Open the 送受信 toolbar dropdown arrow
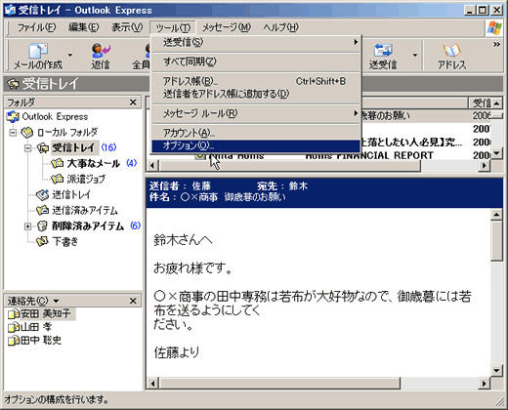The width and height of the screenshot is (508, 410). pyautogui.click(x=414, y=55)
